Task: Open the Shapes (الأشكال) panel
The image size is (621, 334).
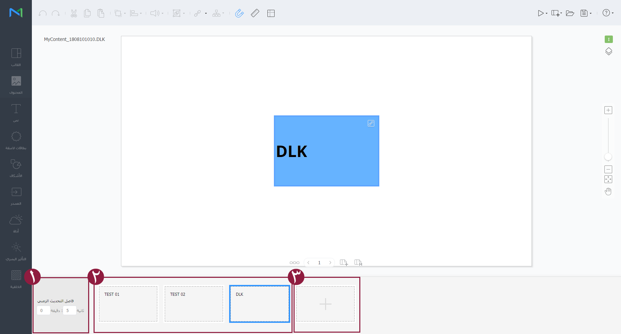Action: point(16,168)
